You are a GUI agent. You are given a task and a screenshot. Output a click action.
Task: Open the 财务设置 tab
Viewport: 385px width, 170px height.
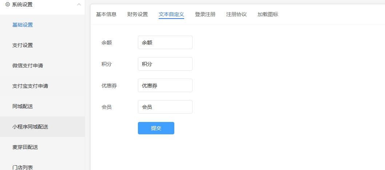click(x=138, y=14)
